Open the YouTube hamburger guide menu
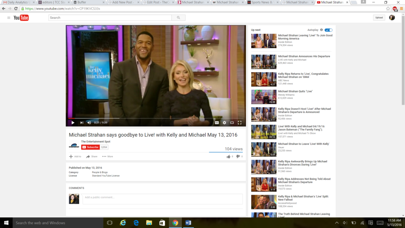 [8, 18]
